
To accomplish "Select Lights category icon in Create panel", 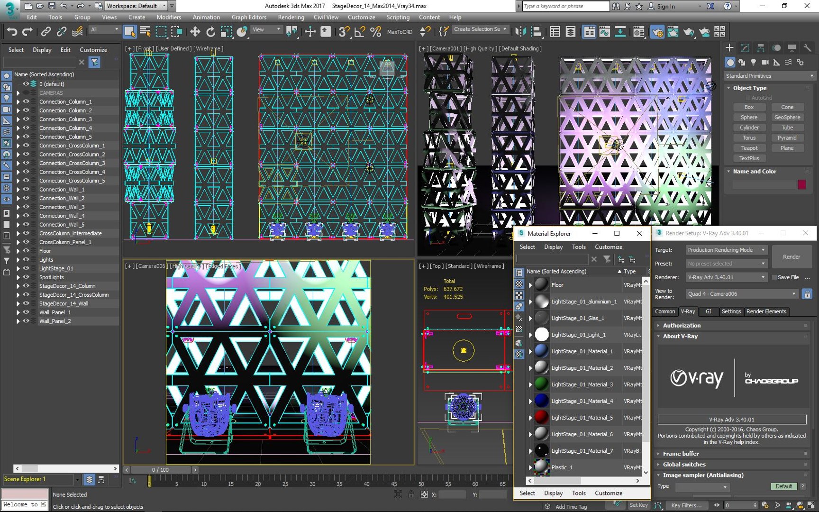I will click(x=754, y=62).
